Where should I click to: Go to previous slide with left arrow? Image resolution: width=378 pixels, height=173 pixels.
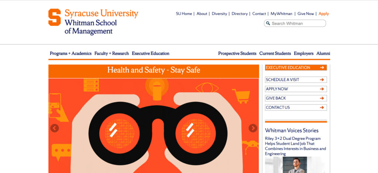point(55,128)
